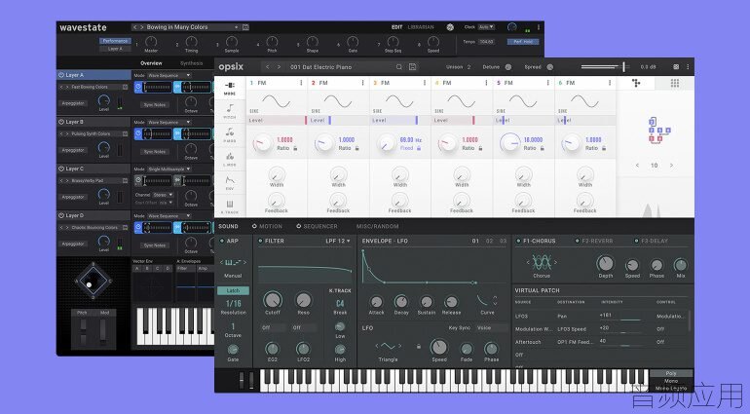750x414 pixels.
Task: Click Layer B cyan sample lane icon
Action: pyautogui.click(x=177, y=134)
